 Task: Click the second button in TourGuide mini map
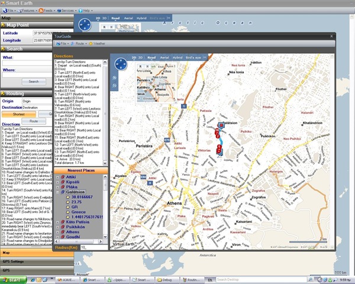[147, 66]
